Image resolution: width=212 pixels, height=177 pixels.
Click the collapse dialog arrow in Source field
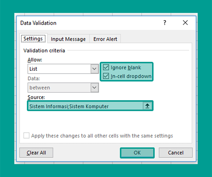pos(147,106)
